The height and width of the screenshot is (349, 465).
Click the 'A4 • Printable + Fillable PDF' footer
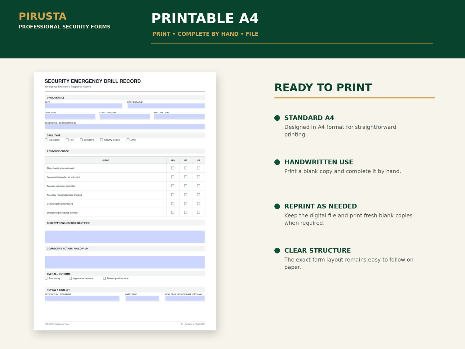[x=193, y=324]
